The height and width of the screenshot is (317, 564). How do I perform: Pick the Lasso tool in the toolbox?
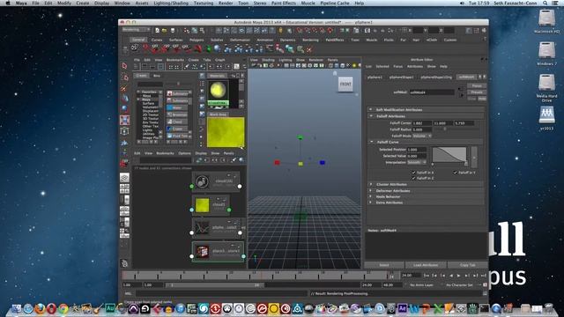coord(124,77)
